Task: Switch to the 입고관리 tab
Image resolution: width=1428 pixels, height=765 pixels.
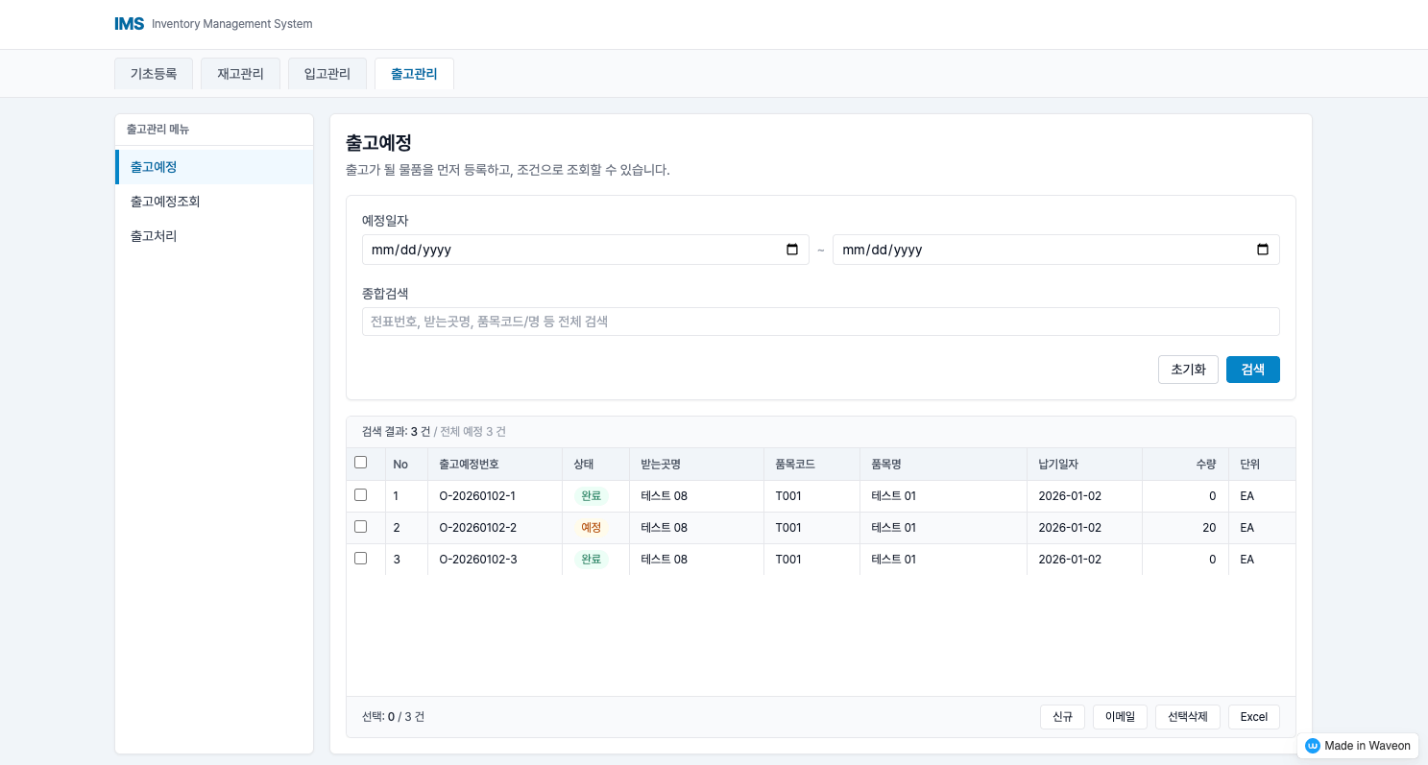Action: pos(327,73)
